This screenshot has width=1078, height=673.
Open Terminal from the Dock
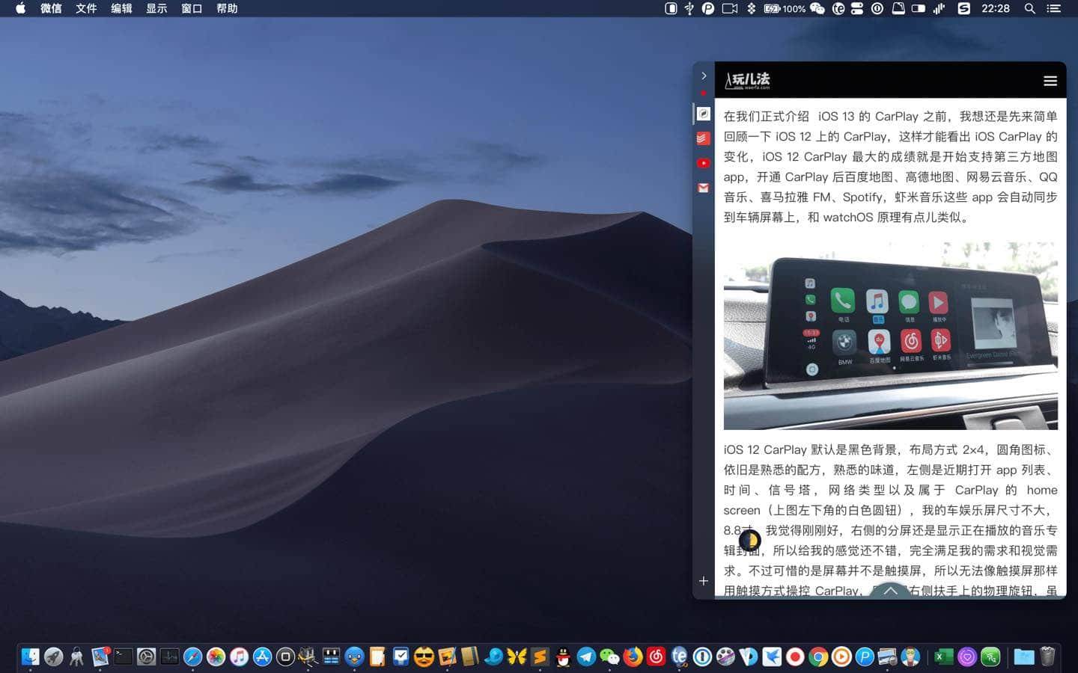pos(123,657)
